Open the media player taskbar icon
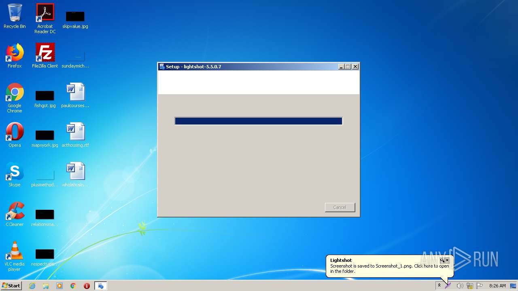 59,286
